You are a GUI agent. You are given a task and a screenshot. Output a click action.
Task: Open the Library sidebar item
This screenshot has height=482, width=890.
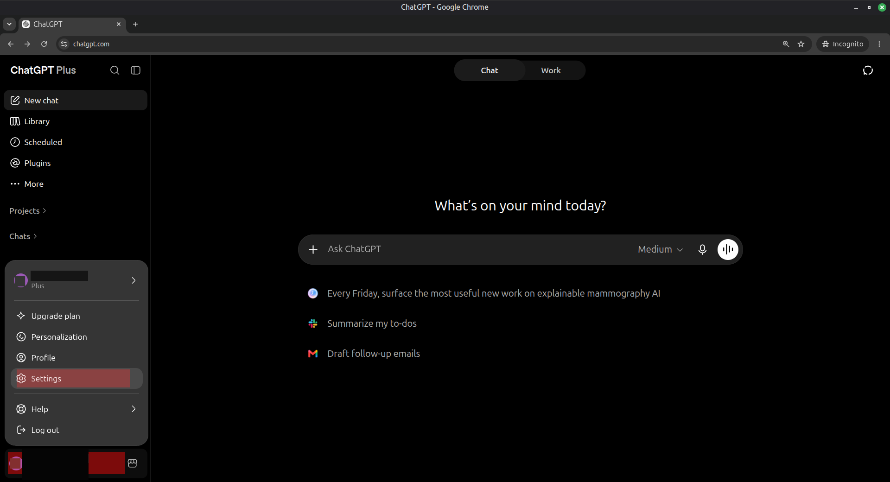point(76,121)
